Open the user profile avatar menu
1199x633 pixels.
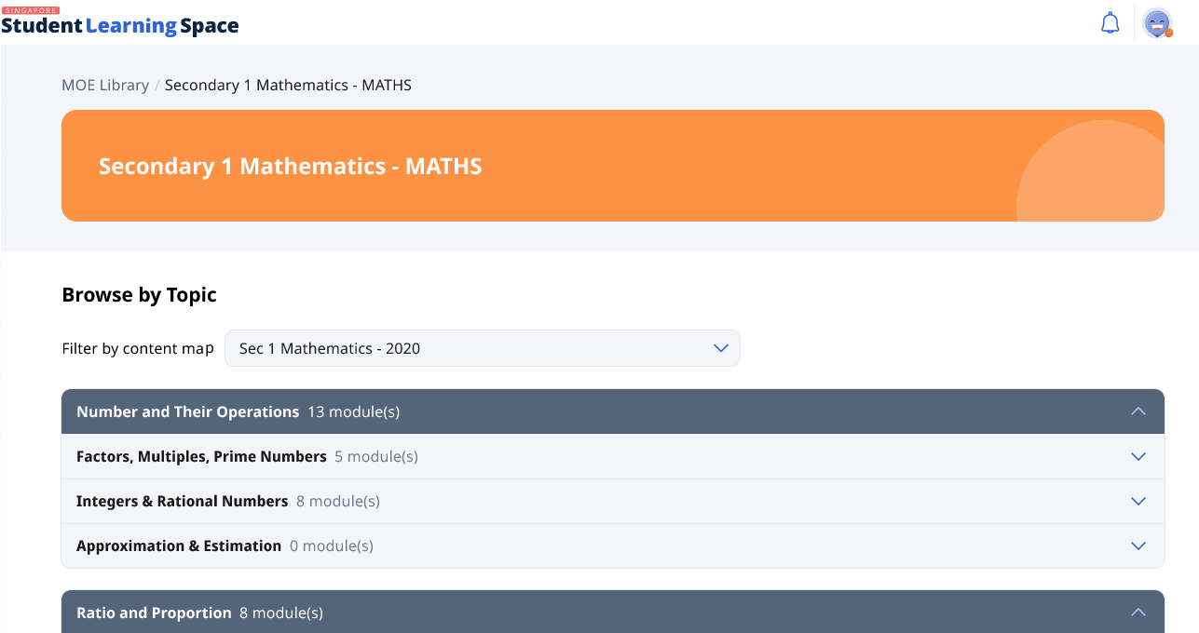(x=1157, y=23)
